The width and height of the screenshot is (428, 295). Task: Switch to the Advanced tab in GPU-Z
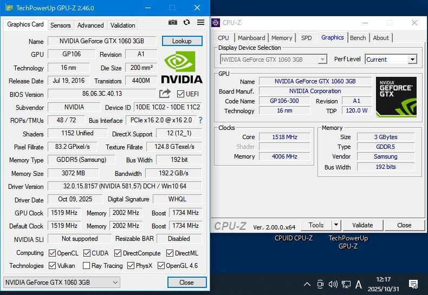[90, 25]
